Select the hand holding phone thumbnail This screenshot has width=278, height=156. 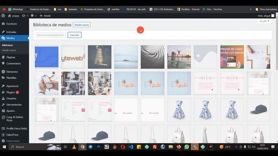(x=46, y=83)
